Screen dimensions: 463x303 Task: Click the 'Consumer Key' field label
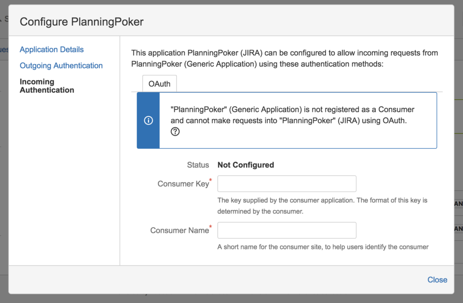coord(183,184)
